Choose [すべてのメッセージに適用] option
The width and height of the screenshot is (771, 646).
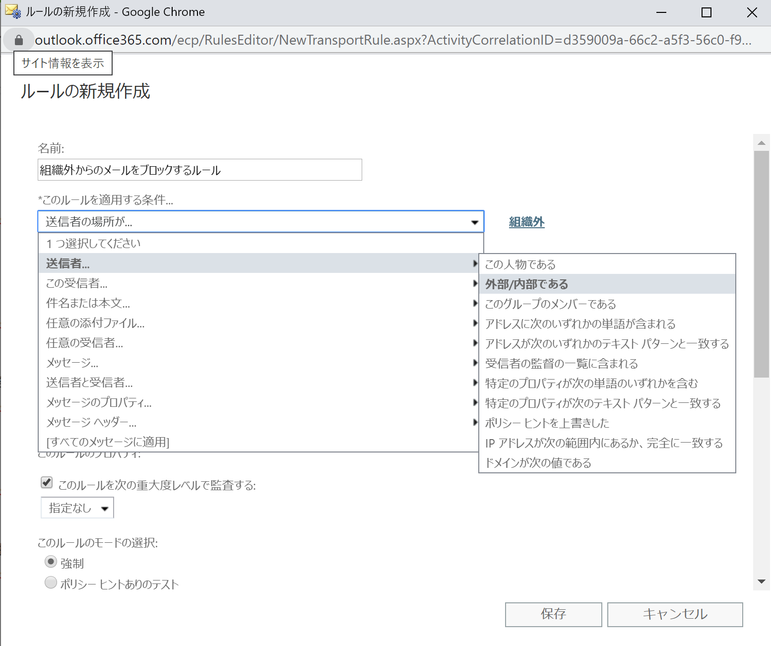(x=258, y=442)
